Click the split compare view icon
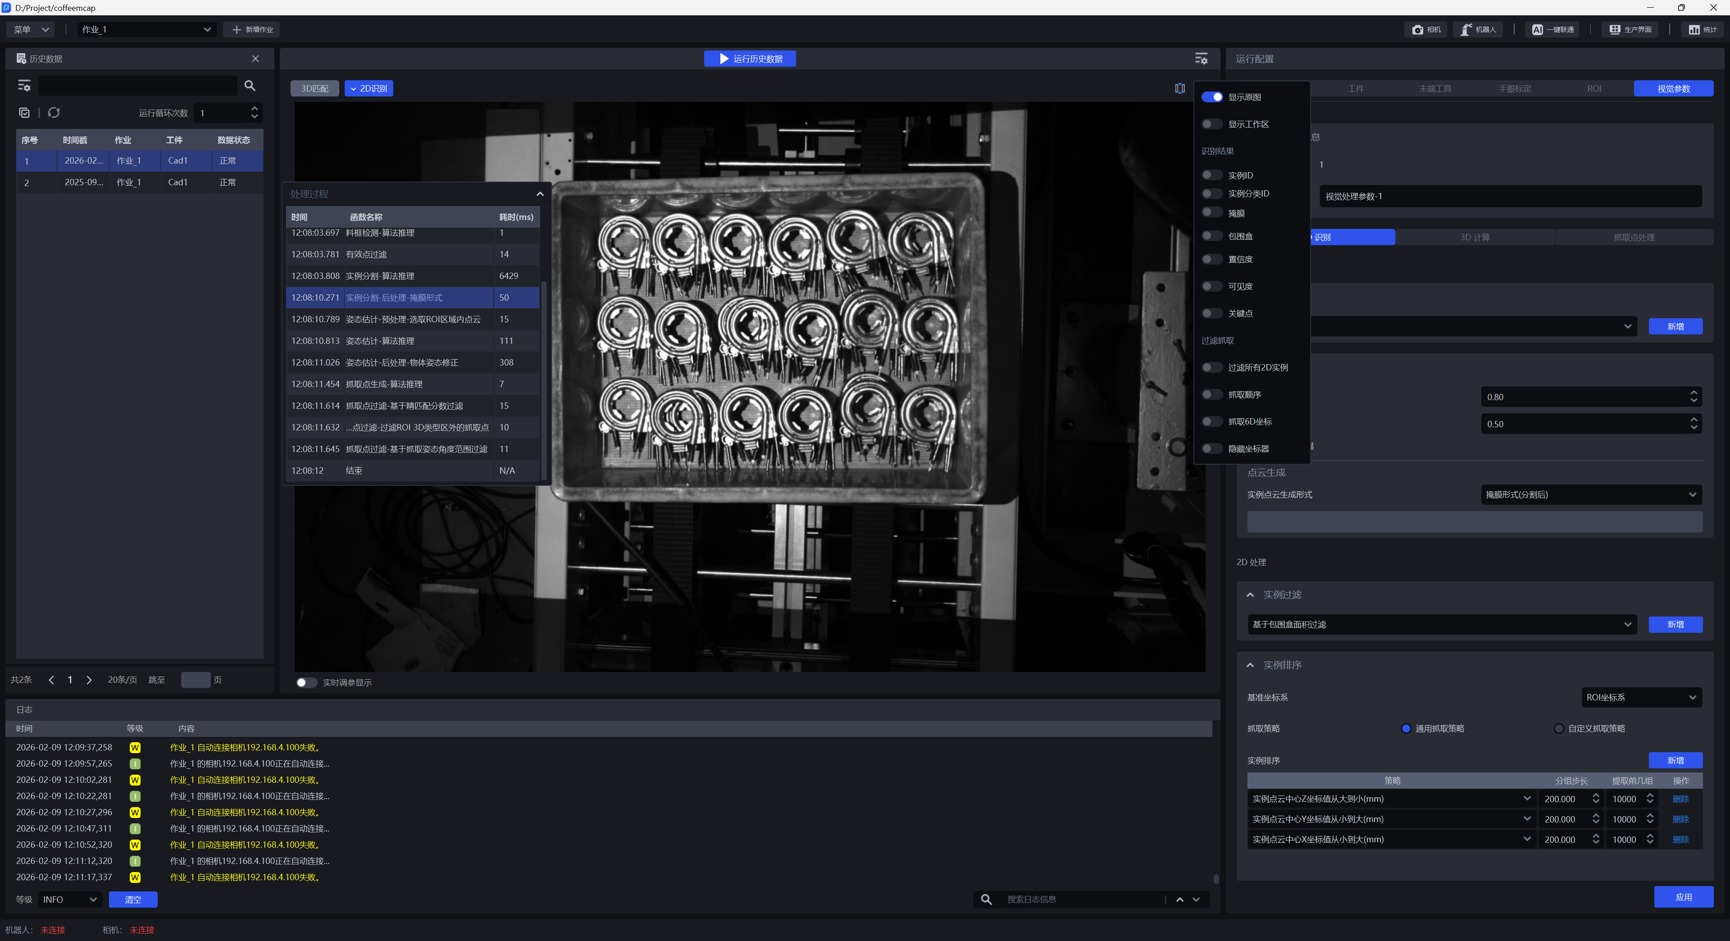 tap(1179, 89)
